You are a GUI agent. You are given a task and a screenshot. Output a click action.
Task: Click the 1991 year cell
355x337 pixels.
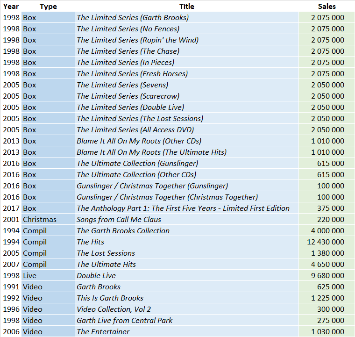click(11, 287)
